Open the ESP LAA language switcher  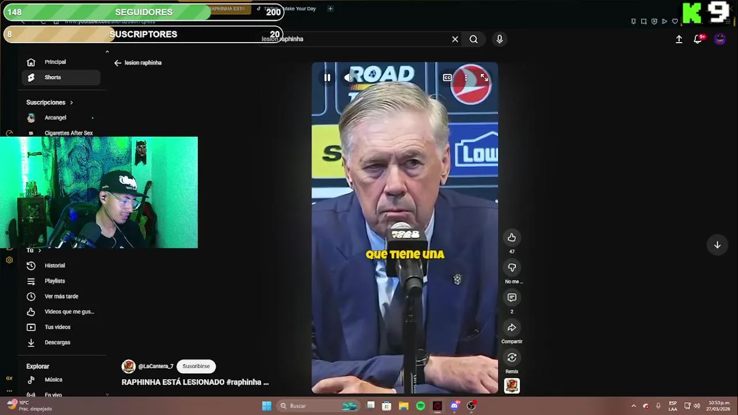point(673,406)
